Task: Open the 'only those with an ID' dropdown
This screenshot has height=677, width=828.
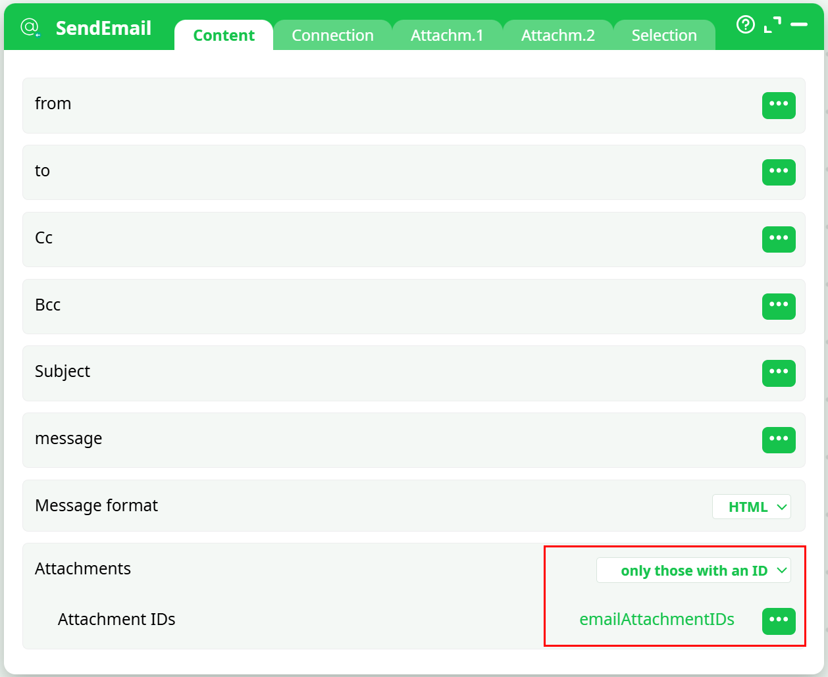Action: click(x=694, y=570)
